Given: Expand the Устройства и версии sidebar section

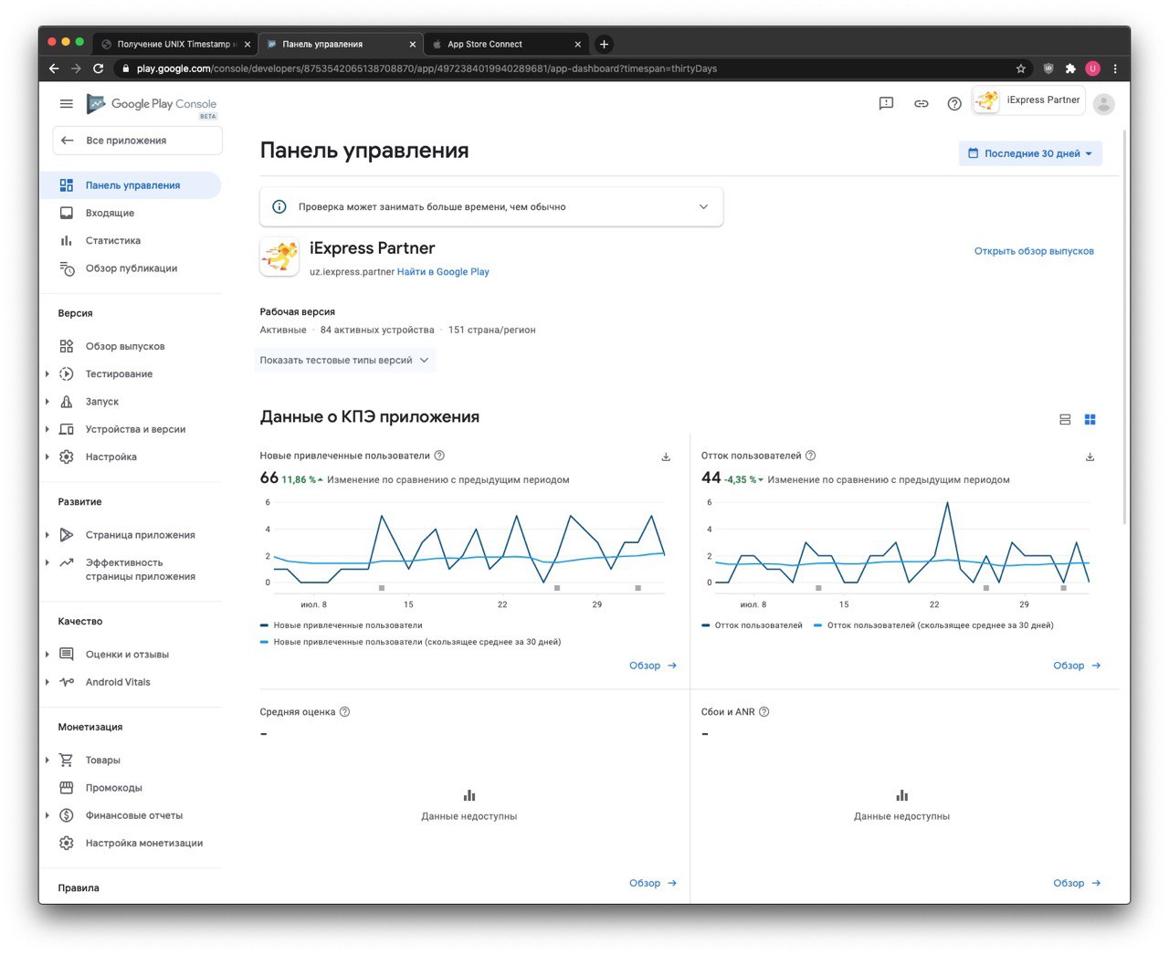Looking at the screenshot, I should 47,429.
